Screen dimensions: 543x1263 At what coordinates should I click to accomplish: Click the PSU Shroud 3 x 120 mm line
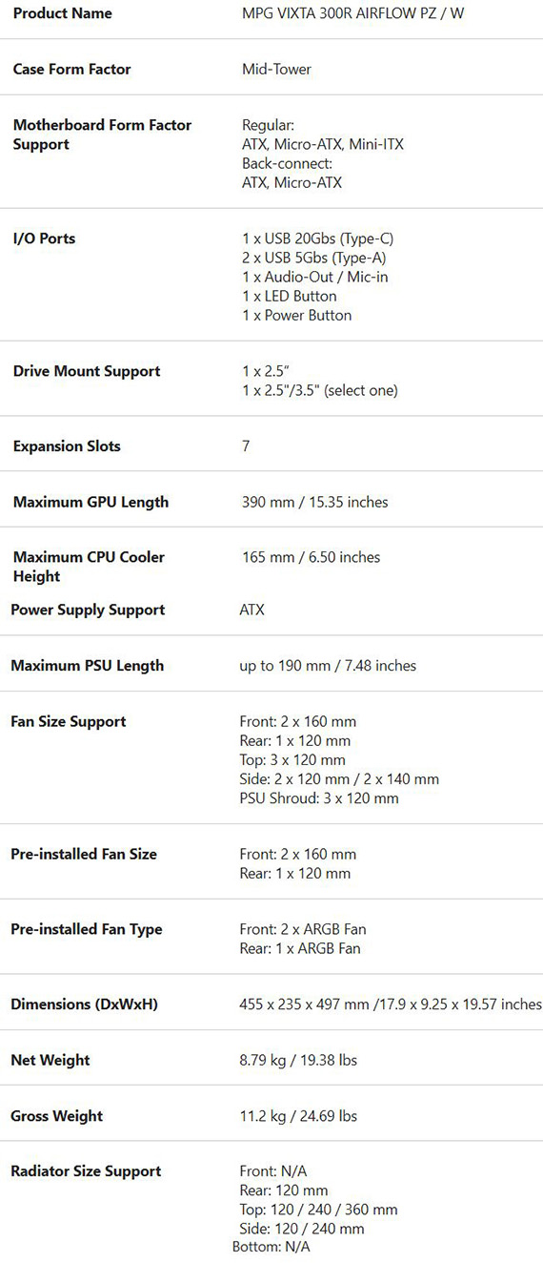tap(318, 797)
